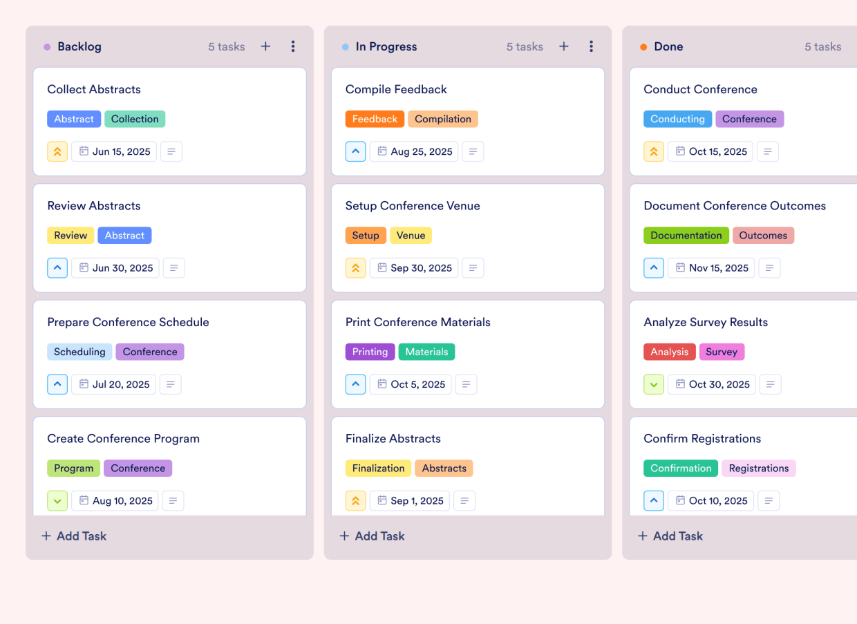The width and height of the screenshot is (857, 624).
Task: Open the kebab menu on the Backlog column
Action: (x=293, y=46)
